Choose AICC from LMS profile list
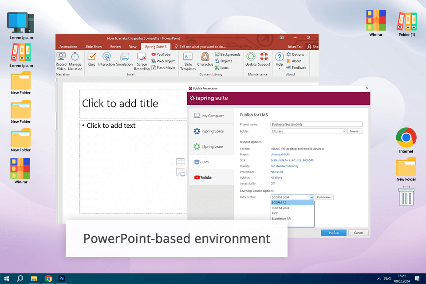 pyautogui.click(x=292, y=213)
